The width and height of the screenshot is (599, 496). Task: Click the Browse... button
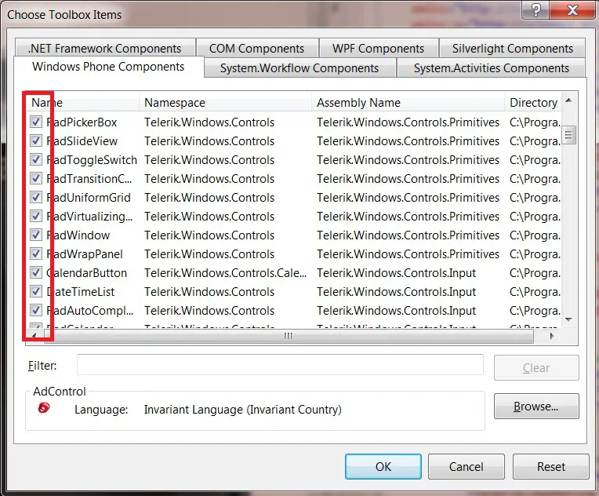click(x=536, y=406)
